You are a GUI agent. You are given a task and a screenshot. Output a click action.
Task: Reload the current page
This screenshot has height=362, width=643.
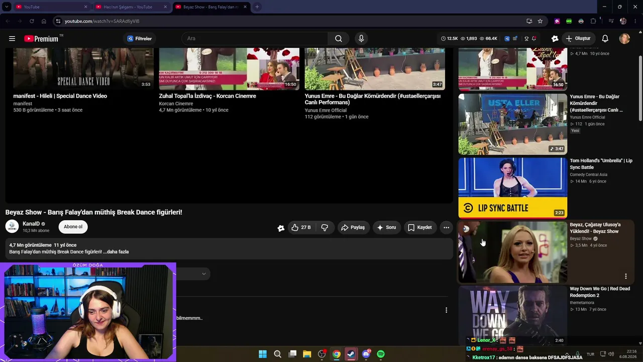click(32, 21)
